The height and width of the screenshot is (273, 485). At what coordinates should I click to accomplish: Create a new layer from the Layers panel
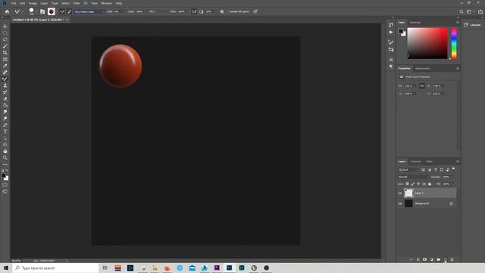pos(446,259)
